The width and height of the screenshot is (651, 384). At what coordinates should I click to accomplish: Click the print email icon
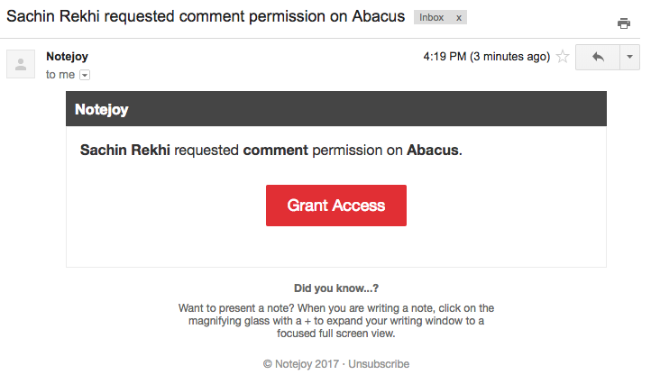point(623,23)
